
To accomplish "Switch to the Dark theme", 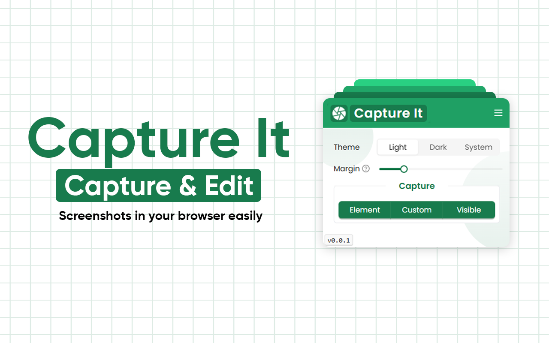I will [x=438, y=147].
